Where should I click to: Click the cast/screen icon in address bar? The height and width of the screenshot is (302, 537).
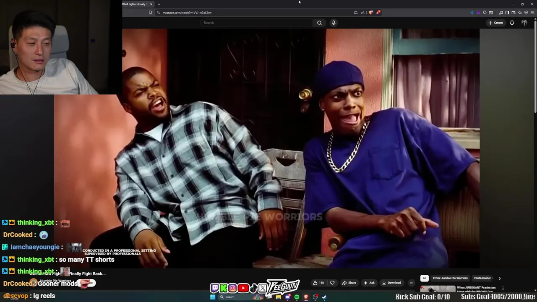356,13
